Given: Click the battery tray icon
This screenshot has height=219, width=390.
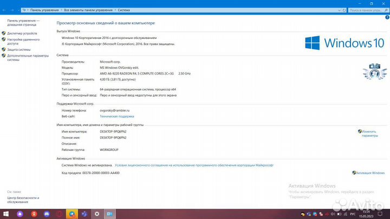Looking at the screenshot, I should pos(339,214).
